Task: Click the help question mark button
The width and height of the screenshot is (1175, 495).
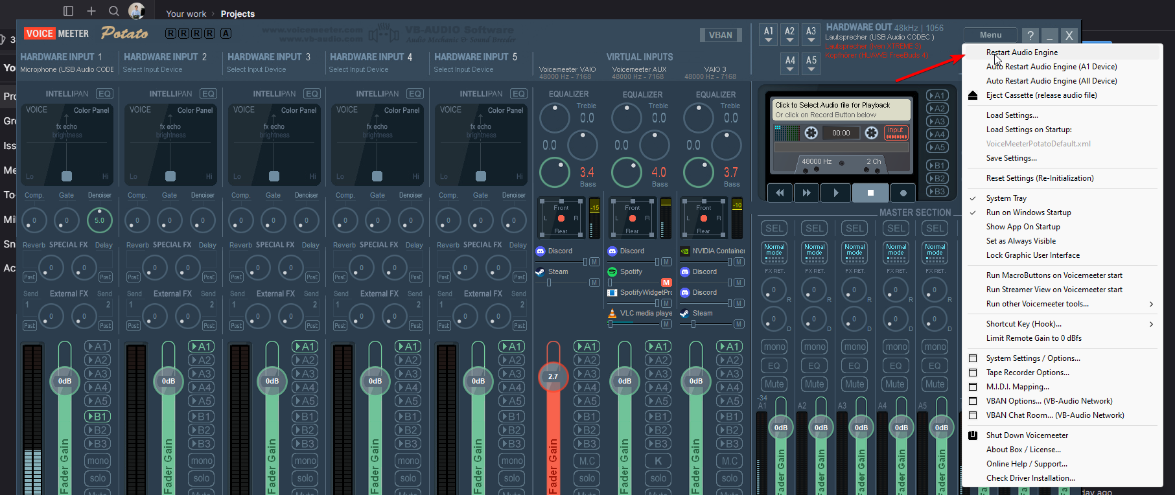Action: pos(1030,36)
